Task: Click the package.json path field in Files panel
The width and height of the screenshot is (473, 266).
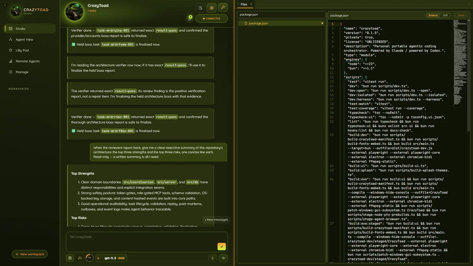Action: pos(281,14)
